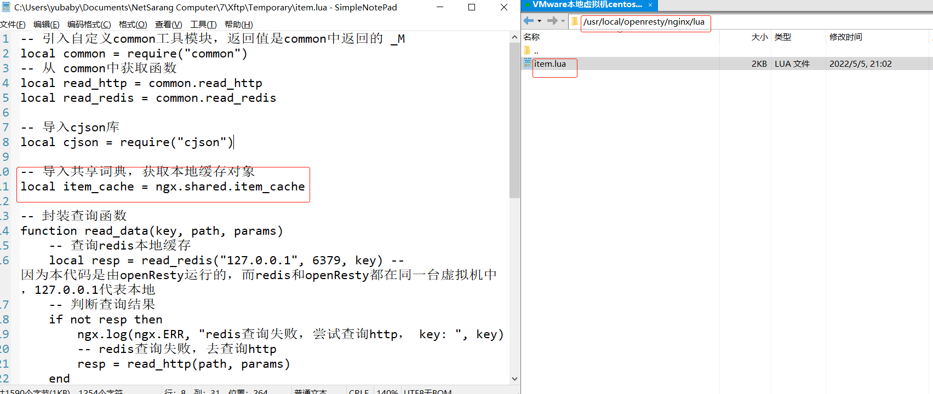
Task: Click the 140% zoom status indicator
Action: coord(387,391)
